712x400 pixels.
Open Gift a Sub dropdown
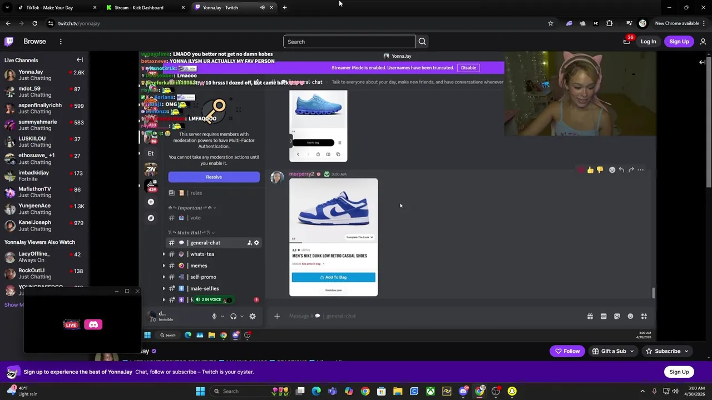coord(614,351)
